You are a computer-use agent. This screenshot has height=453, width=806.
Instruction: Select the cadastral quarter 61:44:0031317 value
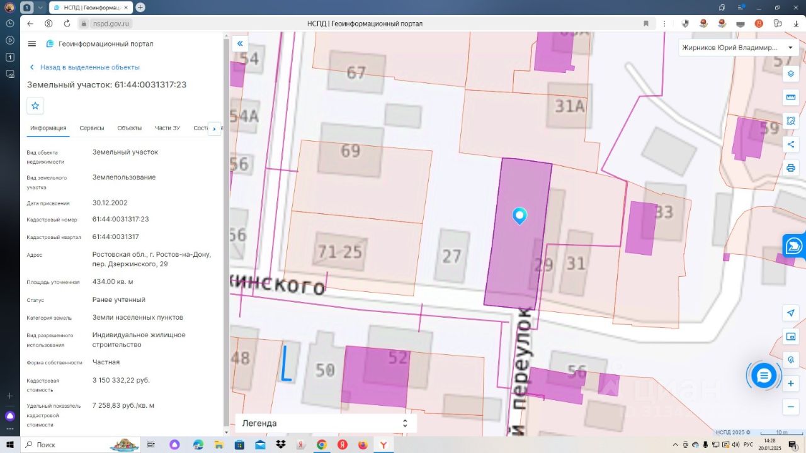[x=115, y=237]
